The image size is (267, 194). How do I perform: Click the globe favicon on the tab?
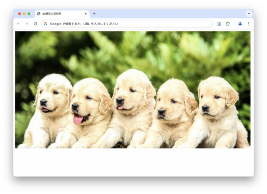point(39,14)
